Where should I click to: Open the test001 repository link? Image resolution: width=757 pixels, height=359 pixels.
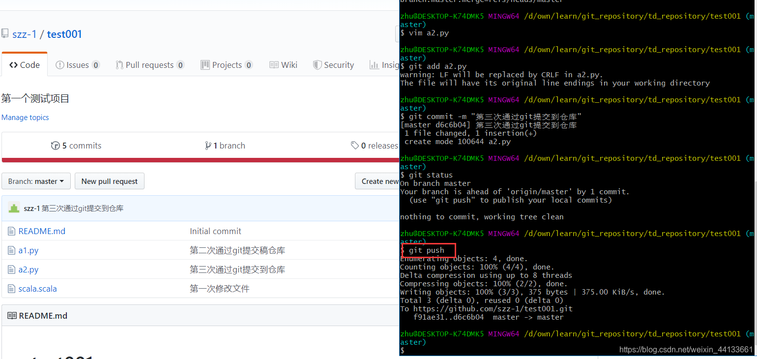point(64,34)
